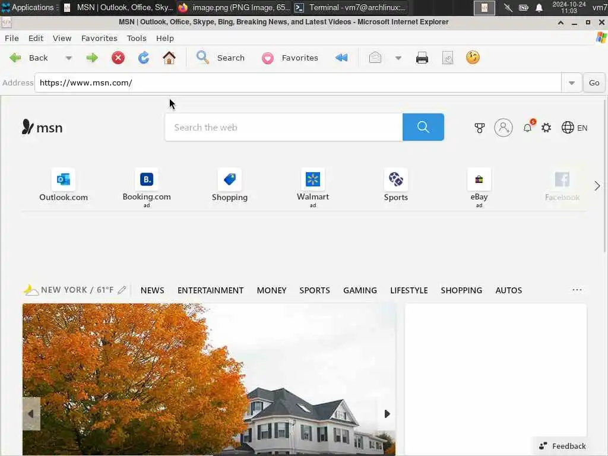The height and width of the screenshot is (456, 608).
Task: Stop page loading with red X
Action: [x=118, y=58]
